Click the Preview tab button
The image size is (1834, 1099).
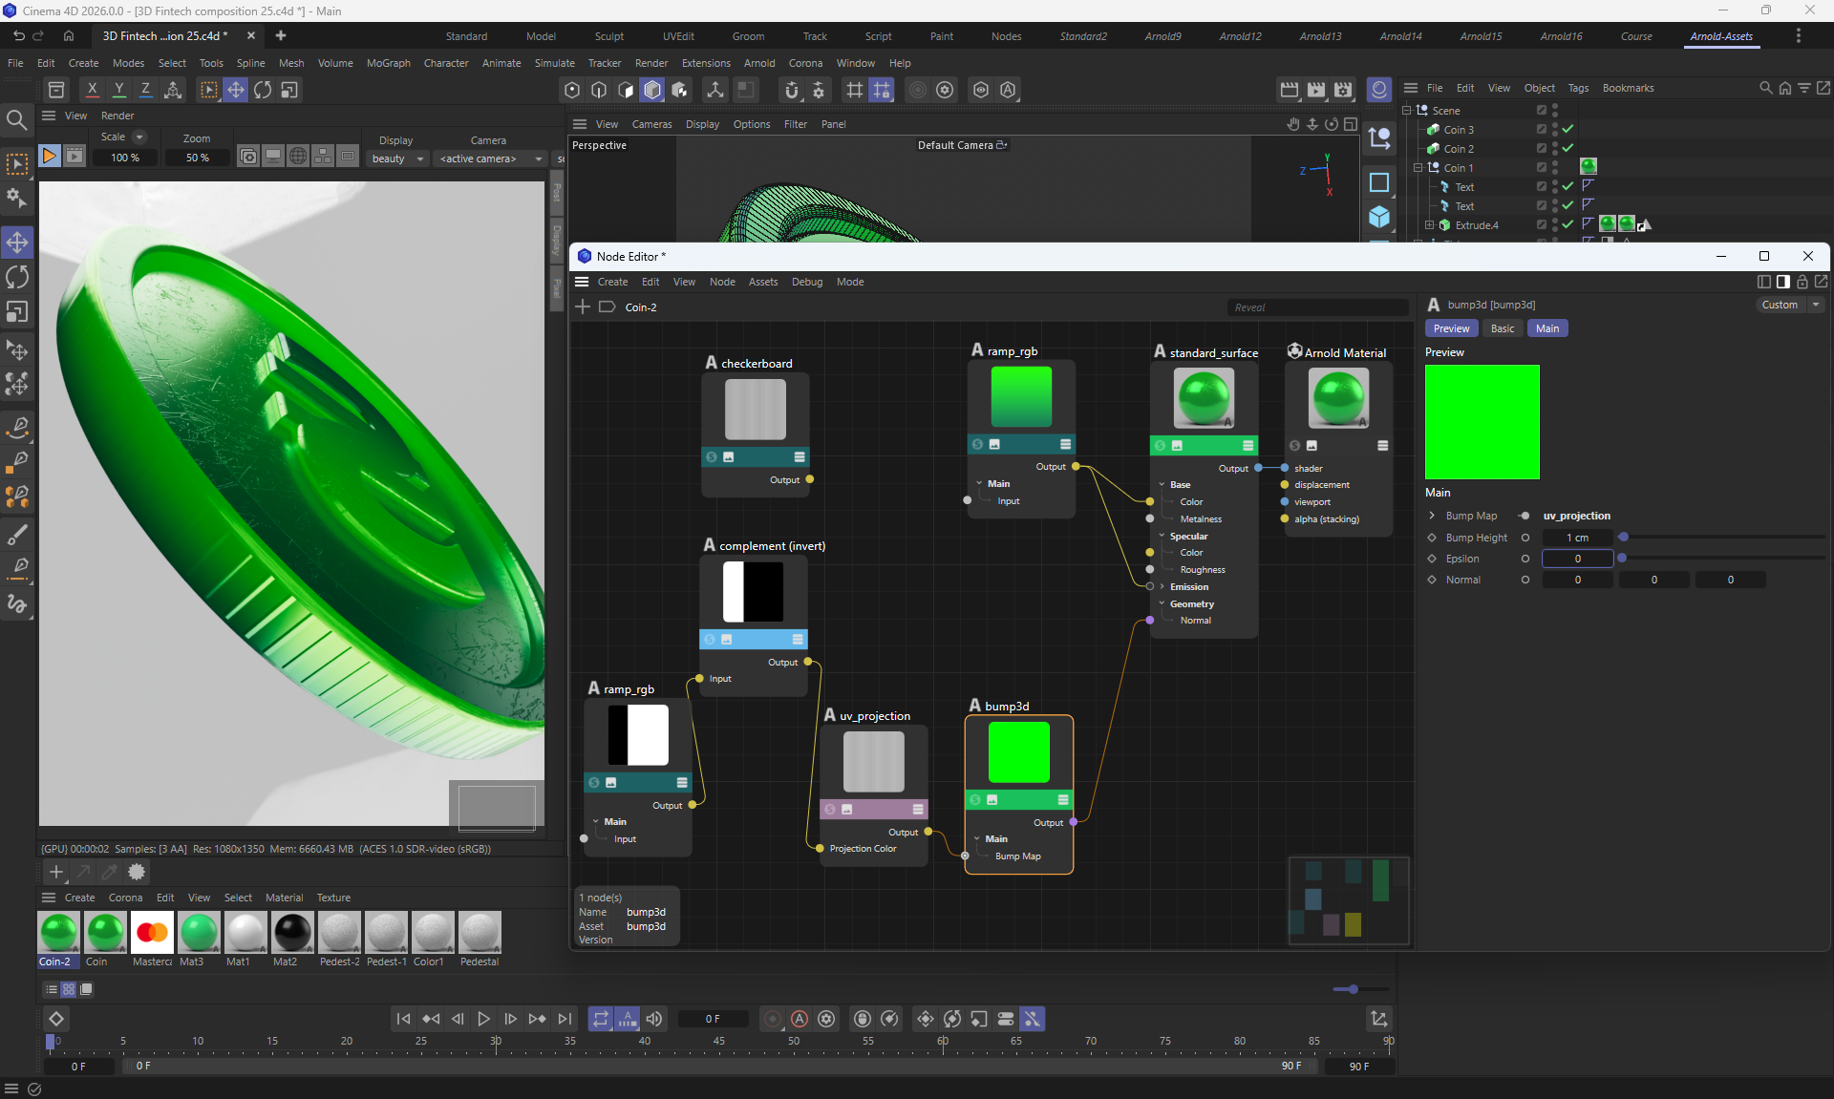click(1451, 328)
